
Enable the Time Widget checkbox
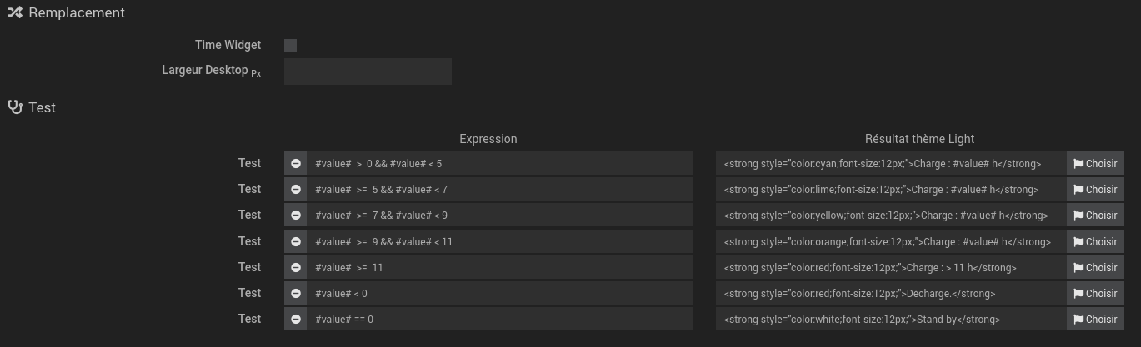pyautogui.click(x=290, y=45)
